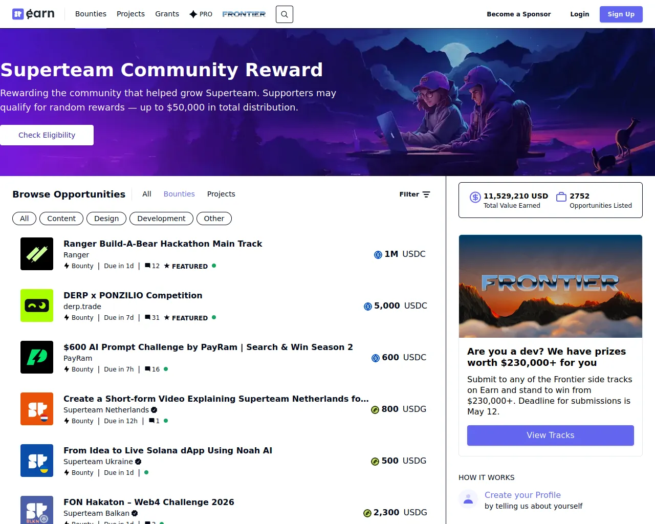Open Short-form Video Superteam Netherlands listing
Image resolution: width=655 pixels, height=524 pixels.
pos(216,399)
